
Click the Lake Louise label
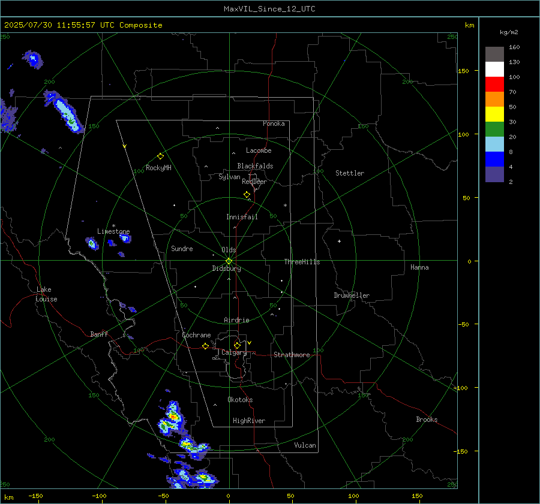click(46, 294)
